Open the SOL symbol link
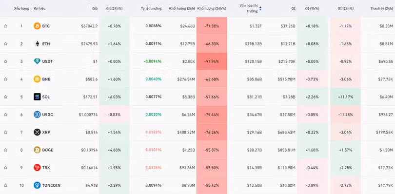The height and width of the screenshot is (194, 395). (46, 97)
